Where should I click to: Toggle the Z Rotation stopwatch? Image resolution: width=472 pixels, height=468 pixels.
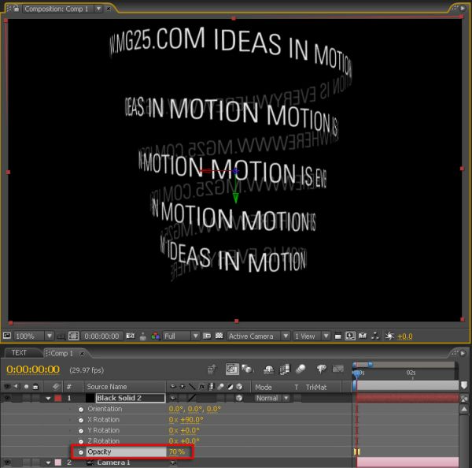81,441
